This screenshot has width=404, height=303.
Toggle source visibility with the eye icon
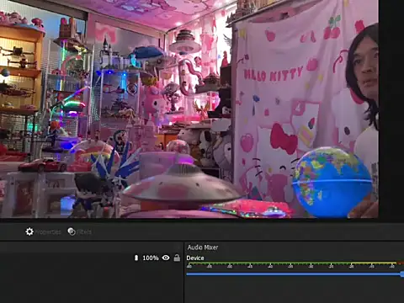(166, 258)
